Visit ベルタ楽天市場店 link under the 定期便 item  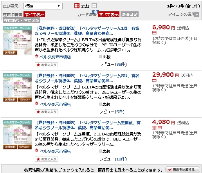pyautogui.click(x=55, y=151)
